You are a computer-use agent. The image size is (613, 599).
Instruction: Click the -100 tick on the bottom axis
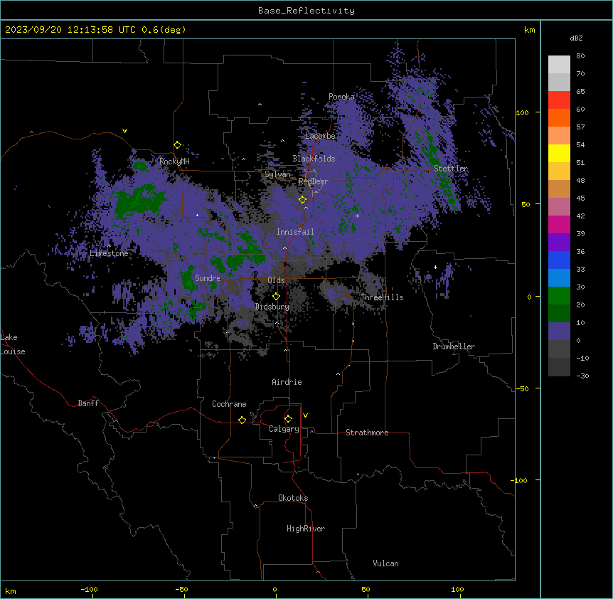[89, 589]
